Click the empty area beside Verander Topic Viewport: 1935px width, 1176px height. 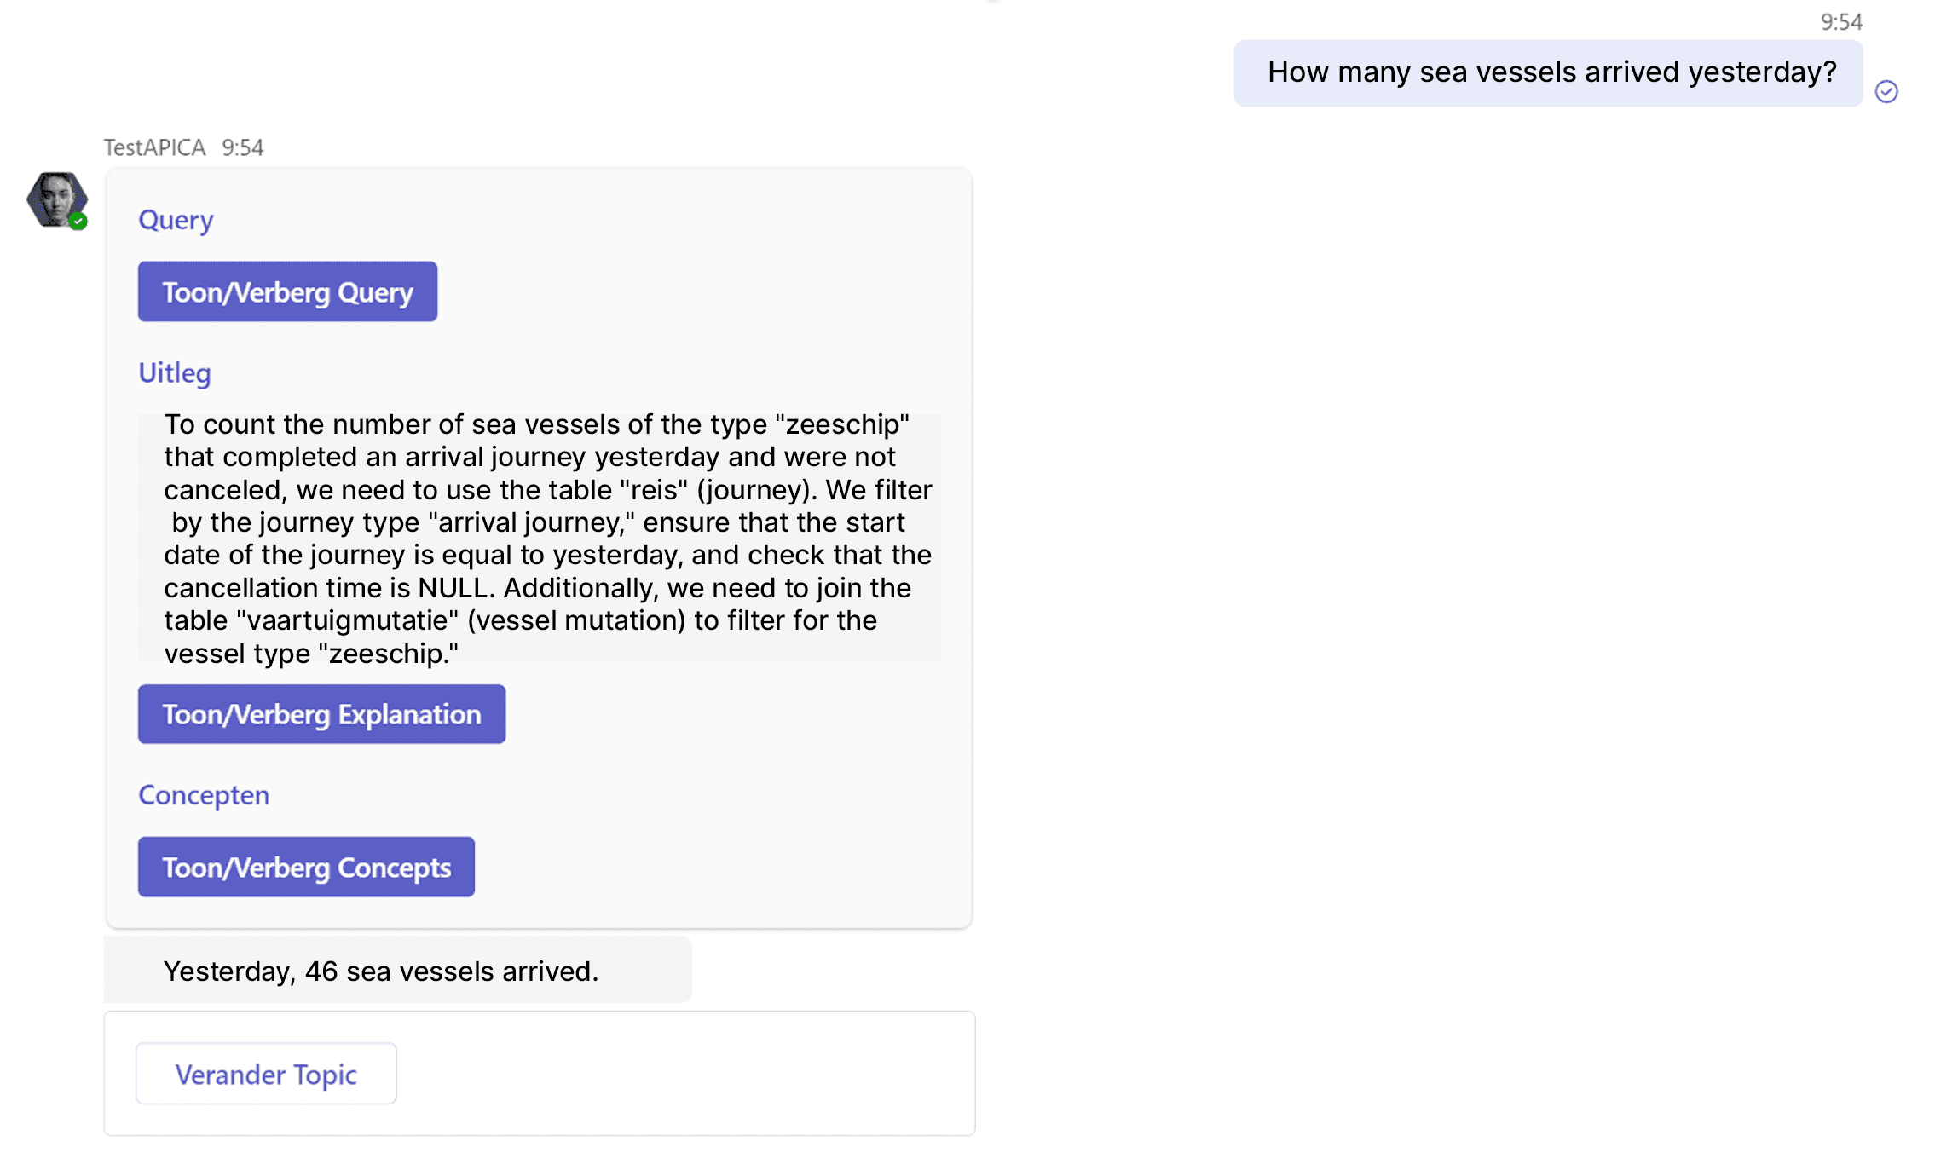click(682, 1074)
